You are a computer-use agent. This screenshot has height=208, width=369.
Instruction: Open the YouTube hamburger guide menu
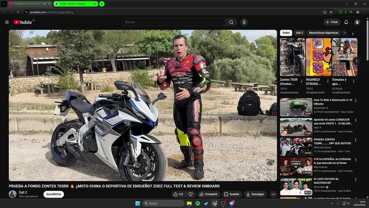7,22
